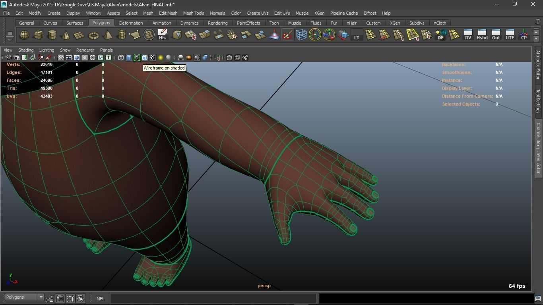Toggle the MEL script language button
Image resolution: width=543 pixels, height=305 pixels.
100,299
